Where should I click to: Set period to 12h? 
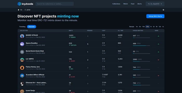point(160,27)
